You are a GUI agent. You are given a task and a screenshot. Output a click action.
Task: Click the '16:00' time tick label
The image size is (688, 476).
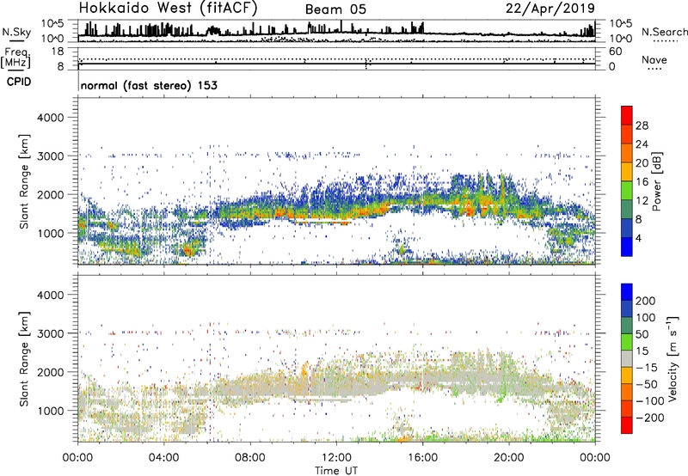click(x=422, y=458)
